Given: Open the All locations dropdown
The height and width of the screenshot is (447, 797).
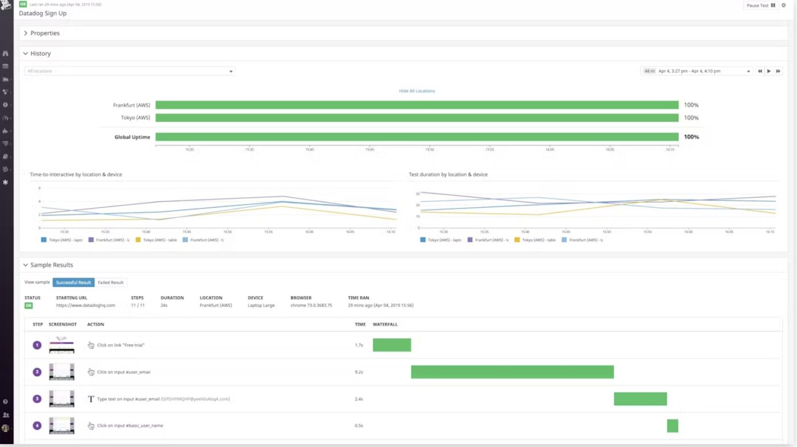Looking at the screenshot, I should 130,71.
